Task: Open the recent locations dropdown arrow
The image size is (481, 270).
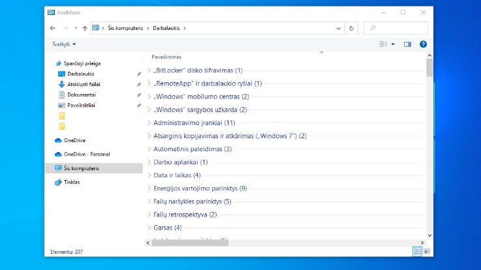Action: click(76, 28)
